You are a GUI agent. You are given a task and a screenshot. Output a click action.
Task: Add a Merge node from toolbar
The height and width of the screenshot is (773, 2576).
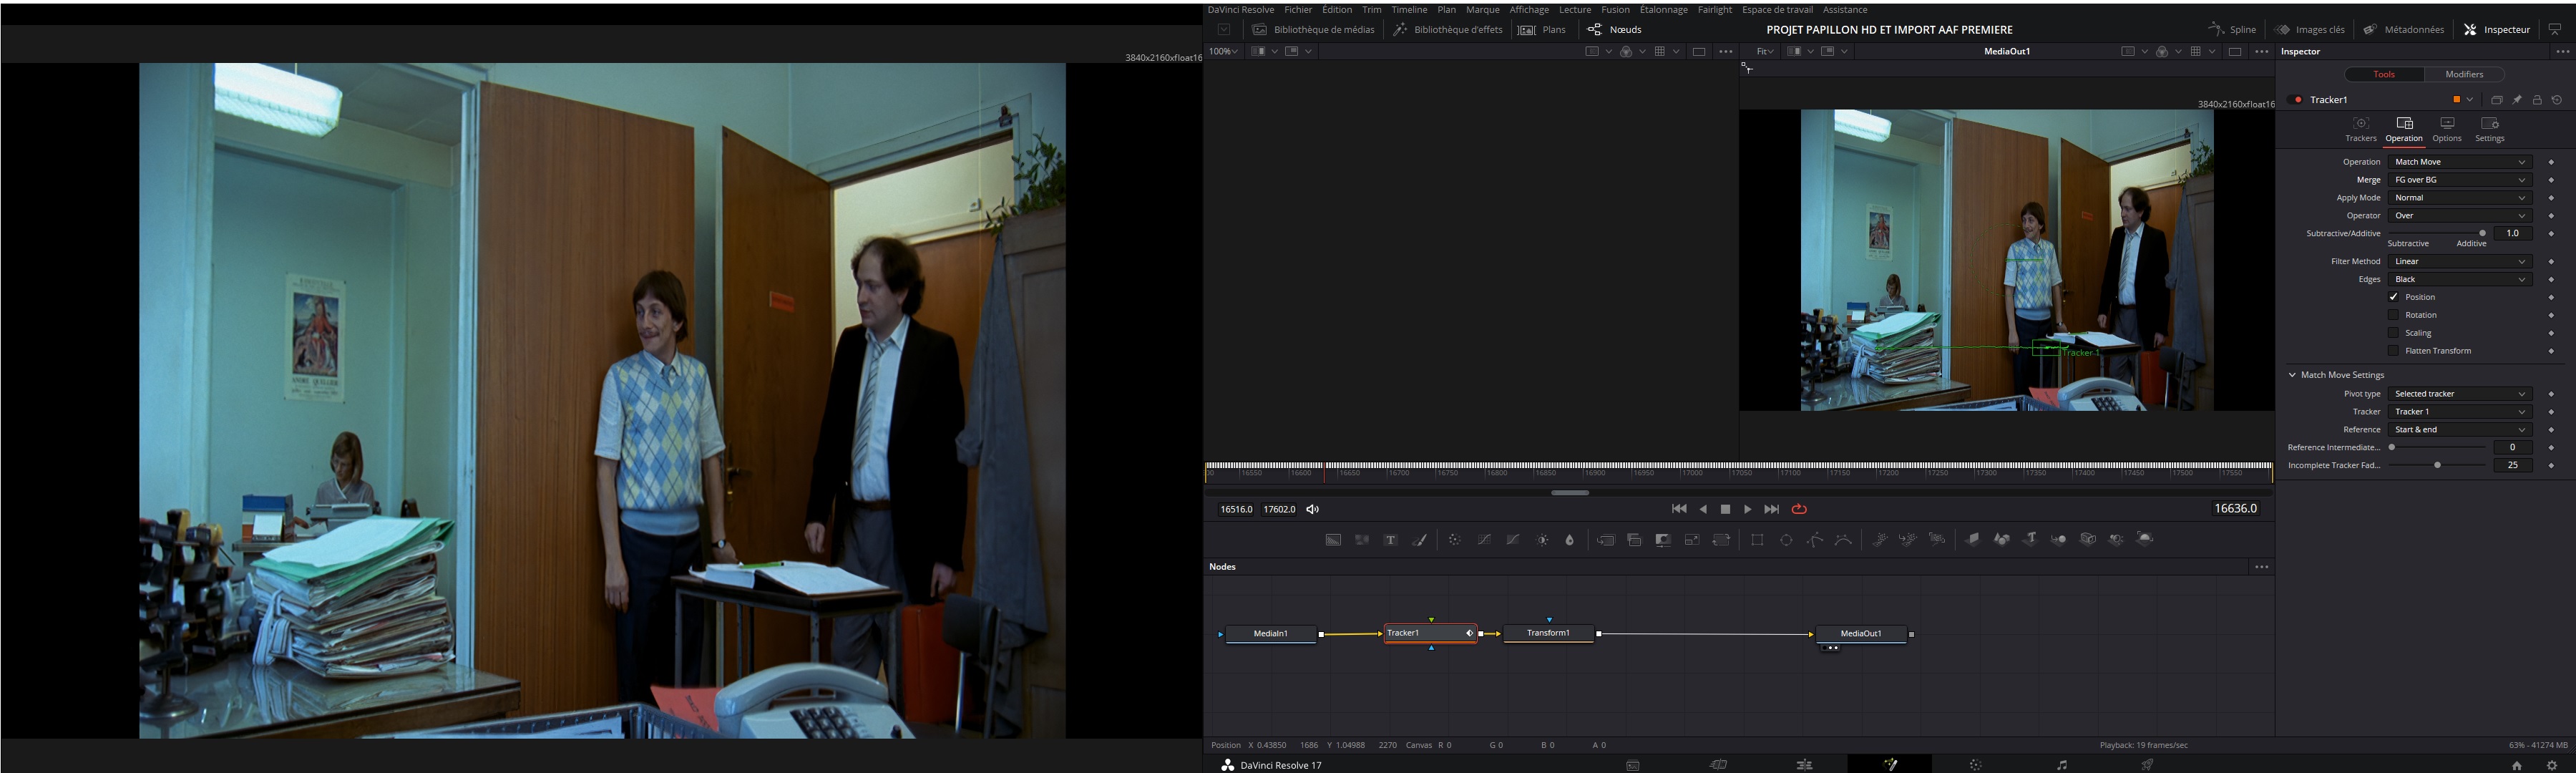(x=1606, y=540)
